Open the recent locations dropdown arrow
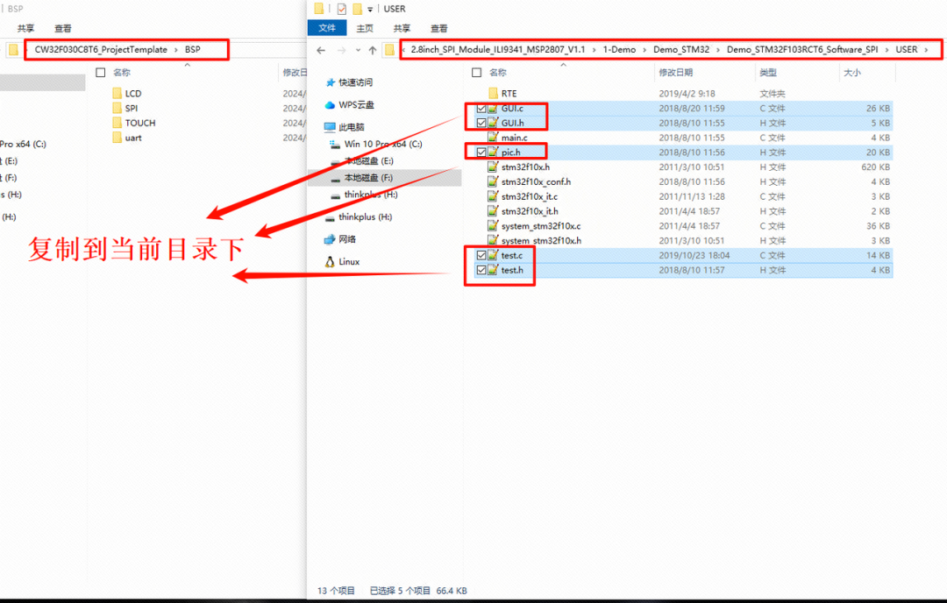 pos(357,50)
